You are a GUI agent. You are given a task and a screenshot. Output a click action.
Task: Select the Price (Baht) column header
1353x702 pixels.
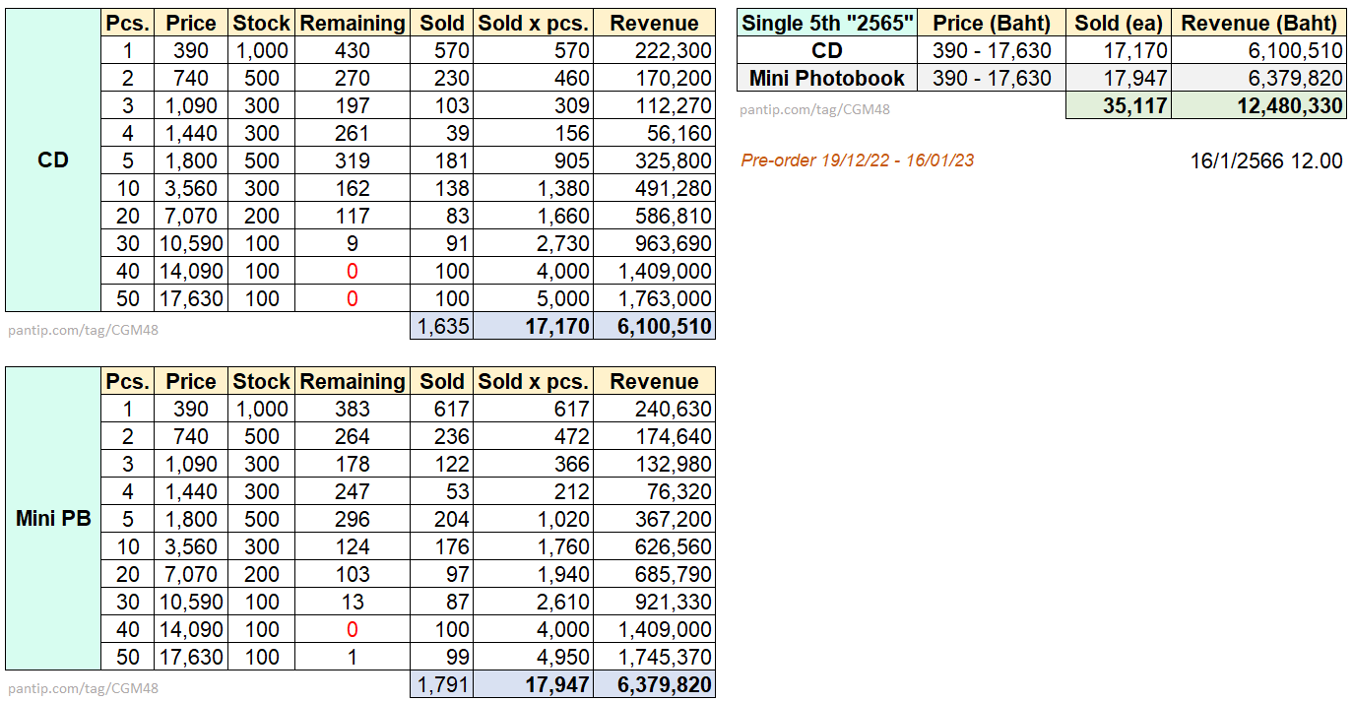992,24
